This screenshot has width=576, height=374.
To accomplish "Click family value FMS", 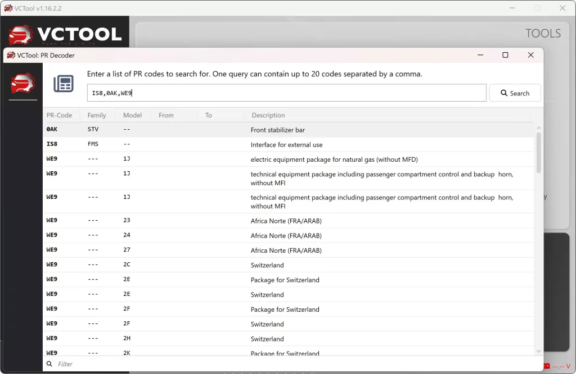I will click(93, 144).
